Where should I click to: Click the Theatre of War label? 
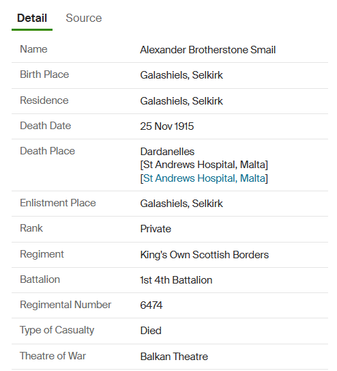(x=53, y=356)
